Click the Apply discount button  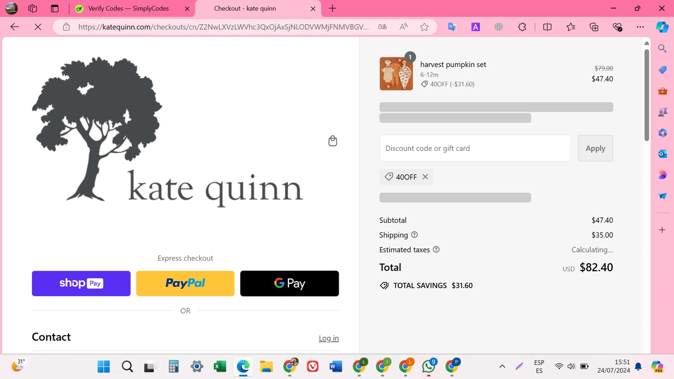coord(595,148)
